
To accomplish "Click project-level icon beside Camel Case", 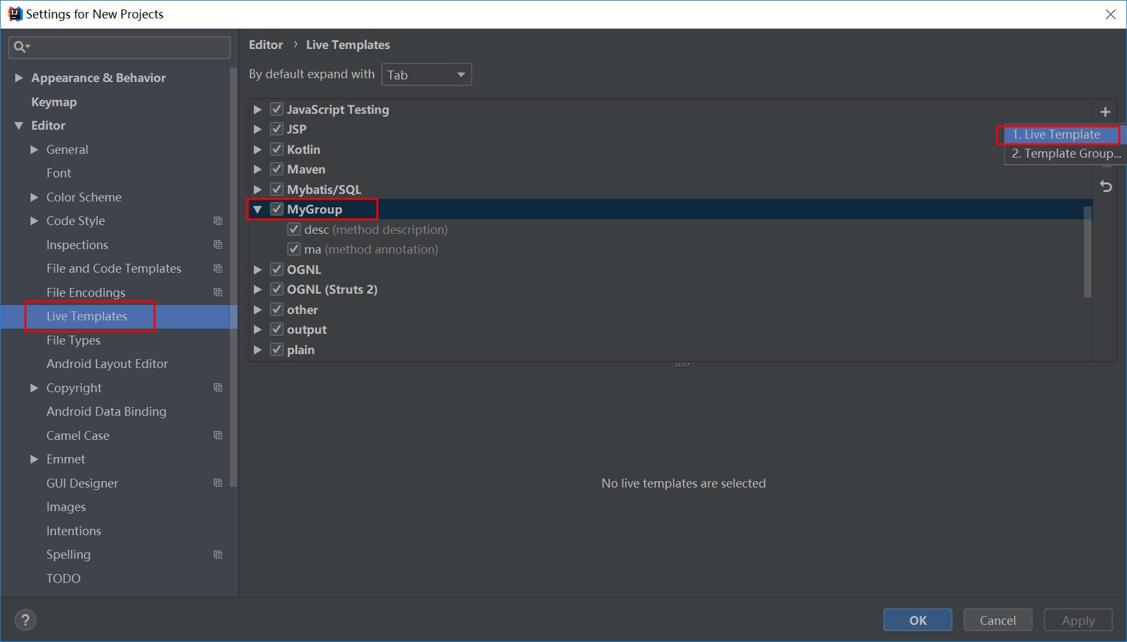I will click(218, 435).
